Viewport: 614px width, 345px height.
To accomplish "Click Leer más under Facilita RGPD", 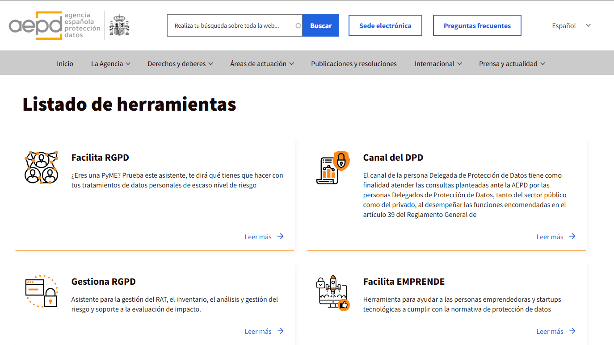I will pos(258,237).
